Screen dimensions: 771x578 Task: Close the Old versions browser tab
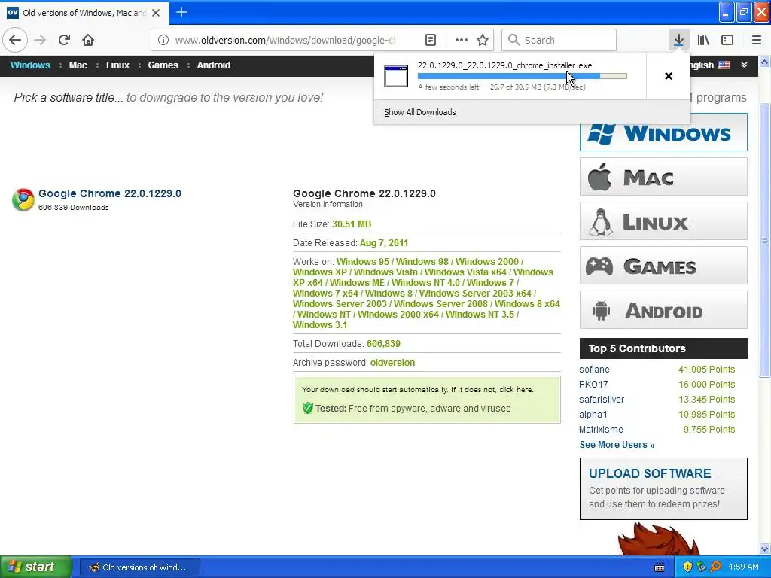click(x=156, y=13)
